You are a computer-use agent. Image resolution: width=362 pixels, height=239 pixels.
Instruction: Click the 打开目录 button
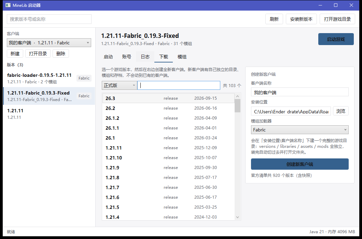tap(38, 54)
